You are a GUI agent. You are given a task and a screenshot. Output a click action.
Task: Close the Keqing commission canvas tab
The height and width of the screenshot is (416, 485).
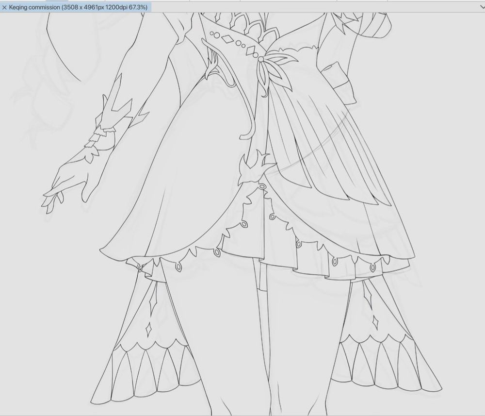4,7
